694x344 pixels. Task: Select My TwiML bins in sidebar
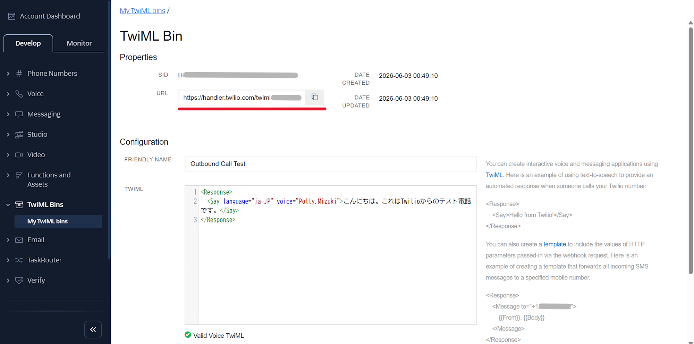pos(58,221)
